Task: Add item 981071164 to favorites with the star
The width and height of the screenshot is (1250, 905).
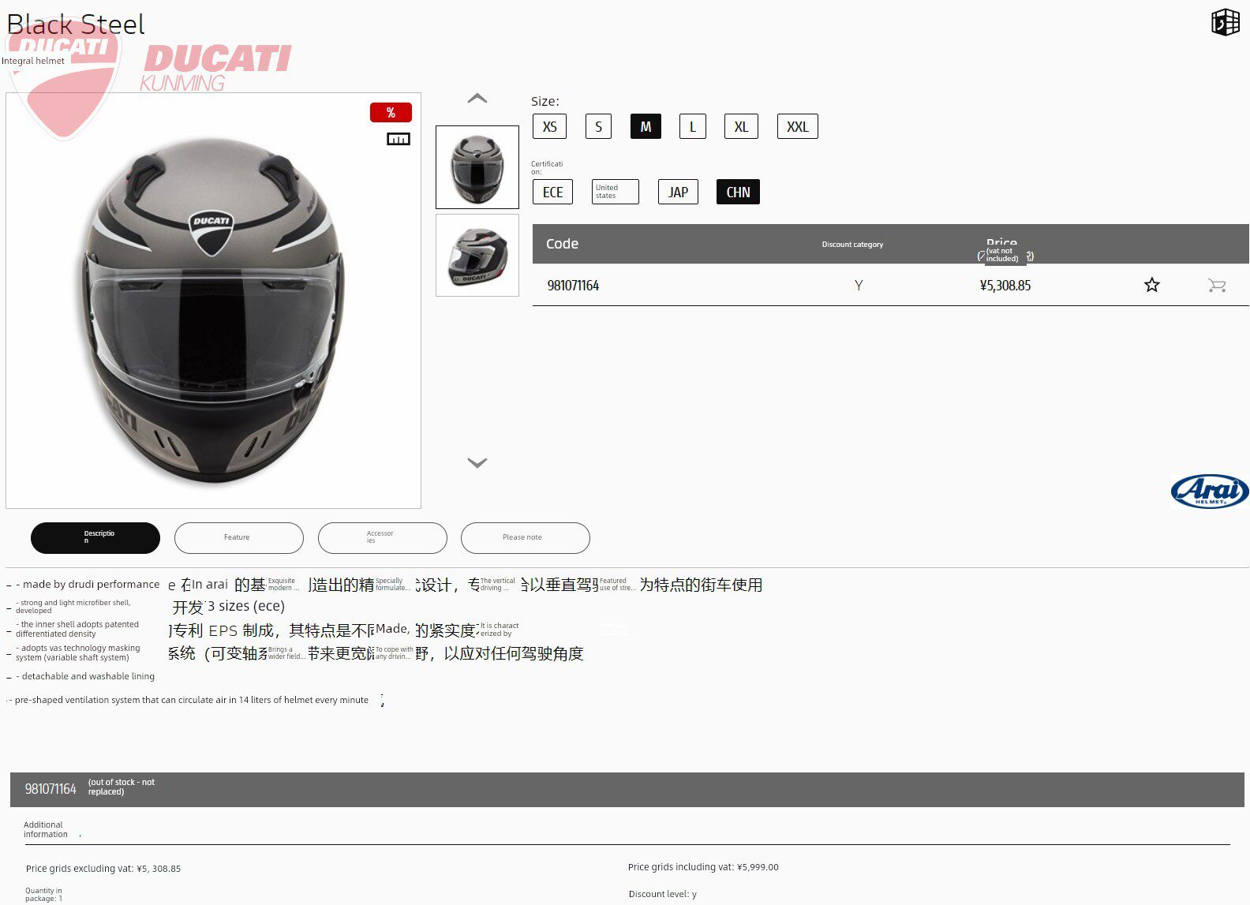Action: [x=1152, y=285]
